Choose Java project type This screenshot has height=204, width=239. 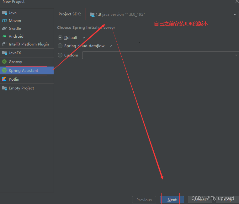(x=27, y=13)
